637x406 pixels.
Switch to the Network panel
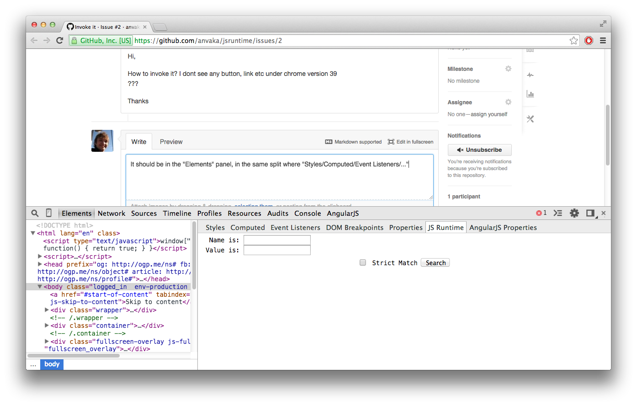(x=111, y=214)
